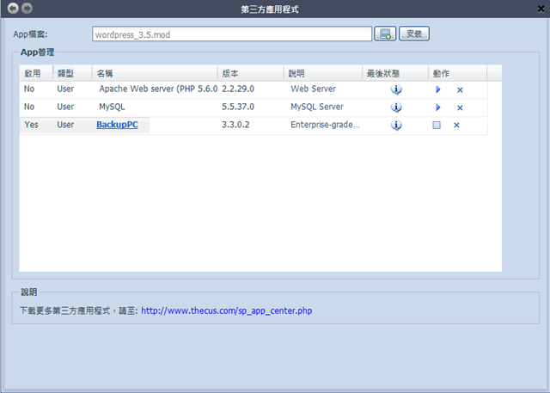Screen dimensions: 550x393
Task: Click version 3.3.0.2 cell
Action: 235,125
